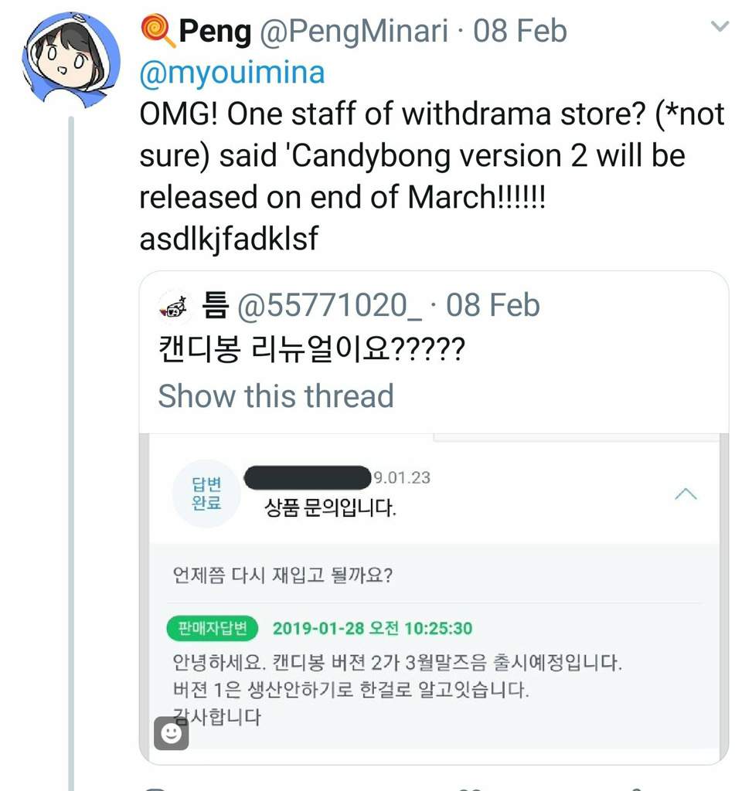Click the lollipop emoji beside Peng
This screenshot has width=735, height=791.
tap(158, 31)
